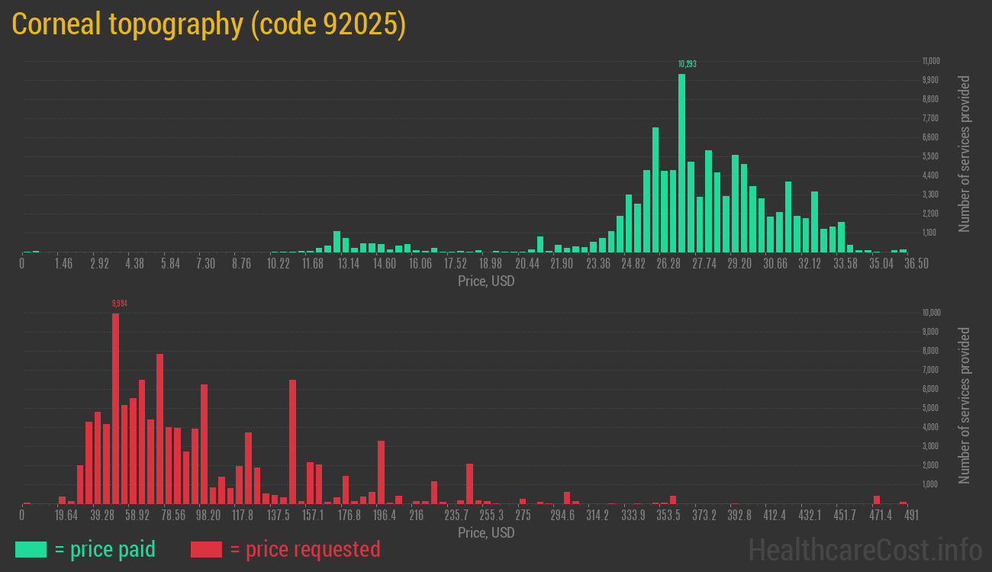992x572 pixels.
Task: Click the small red bar above 471.4
Action: pos(877,500)
